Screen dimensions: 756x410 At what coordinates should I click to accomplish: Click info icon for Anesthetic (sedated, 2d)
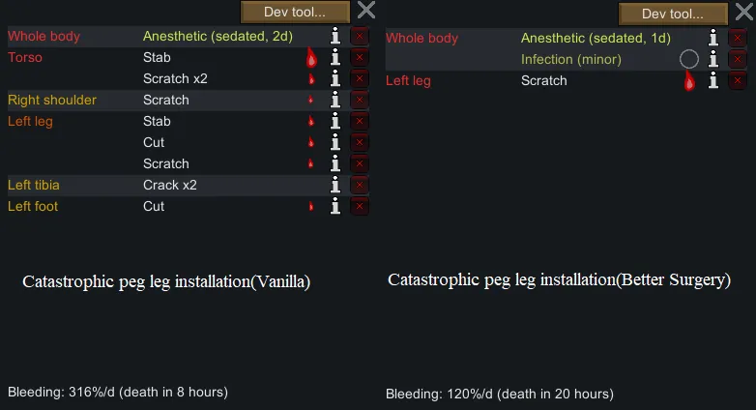click(335, 37)
